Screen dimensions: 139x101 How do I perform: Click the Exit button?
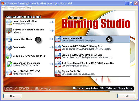click(126, 96)
